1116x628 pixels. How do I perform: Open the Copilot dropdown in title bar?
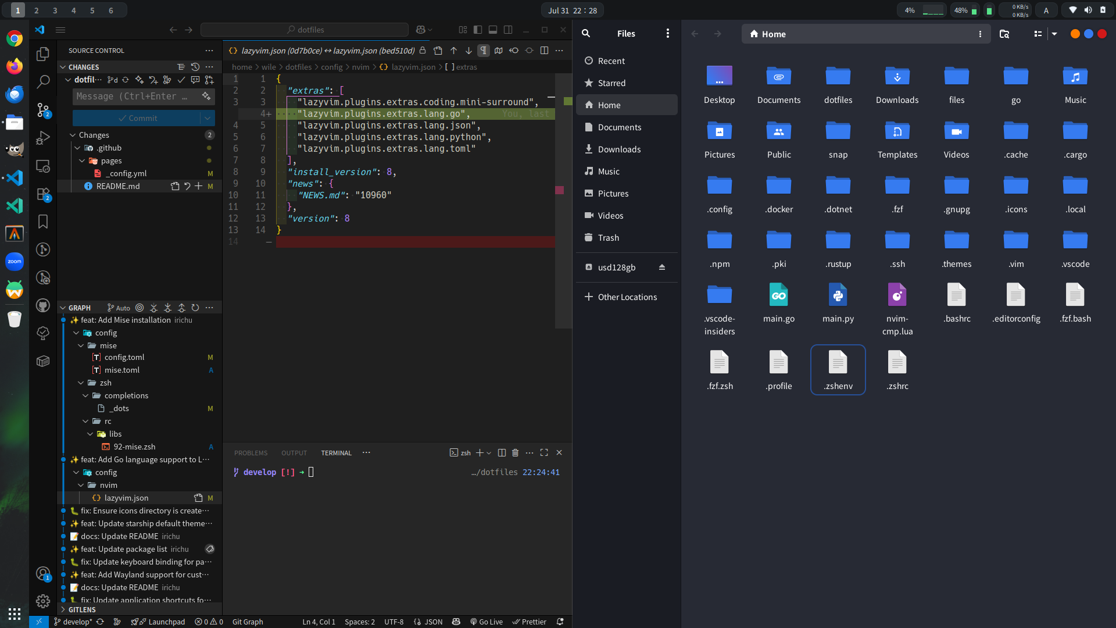[x=430, y=30]
